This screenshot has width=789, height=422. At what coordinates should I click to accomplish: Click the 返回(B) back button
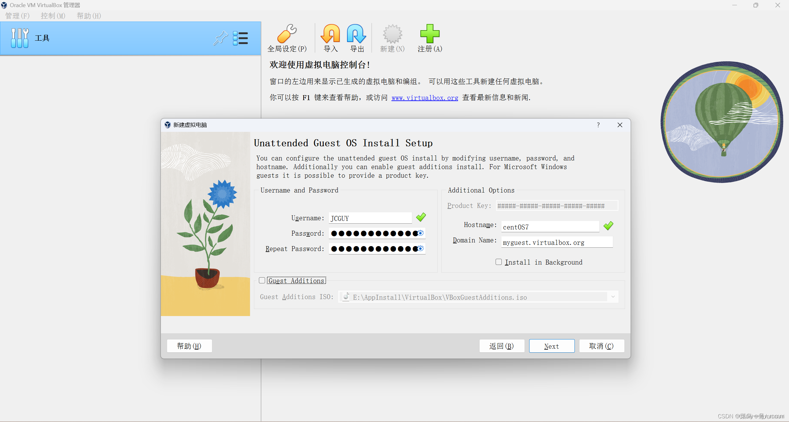[501, 346]
